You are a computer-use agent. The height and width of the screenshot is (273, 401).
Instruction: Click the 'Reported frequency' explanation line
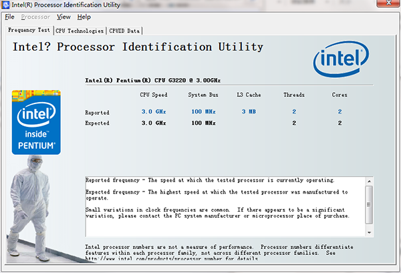tap(210, 180)
